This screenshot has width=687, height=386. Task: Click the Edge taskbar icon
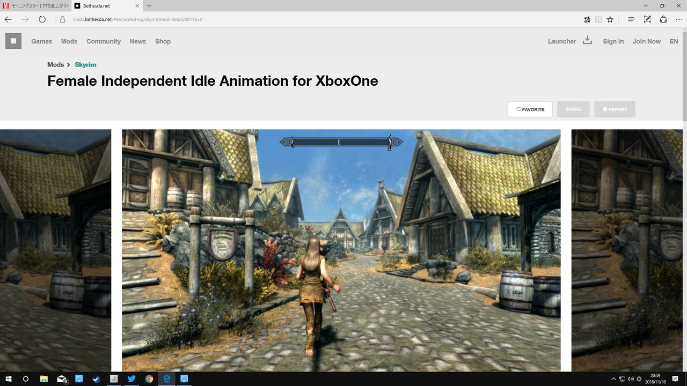167,379
